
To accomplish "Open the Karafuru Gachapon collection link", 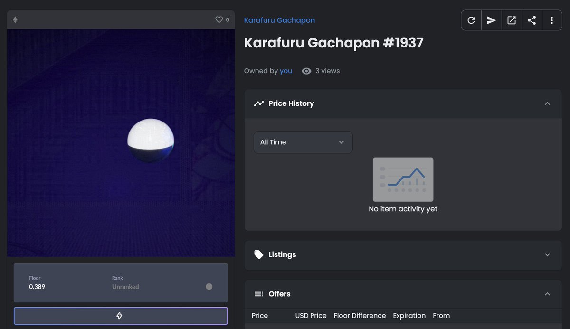I will point(279,20).
